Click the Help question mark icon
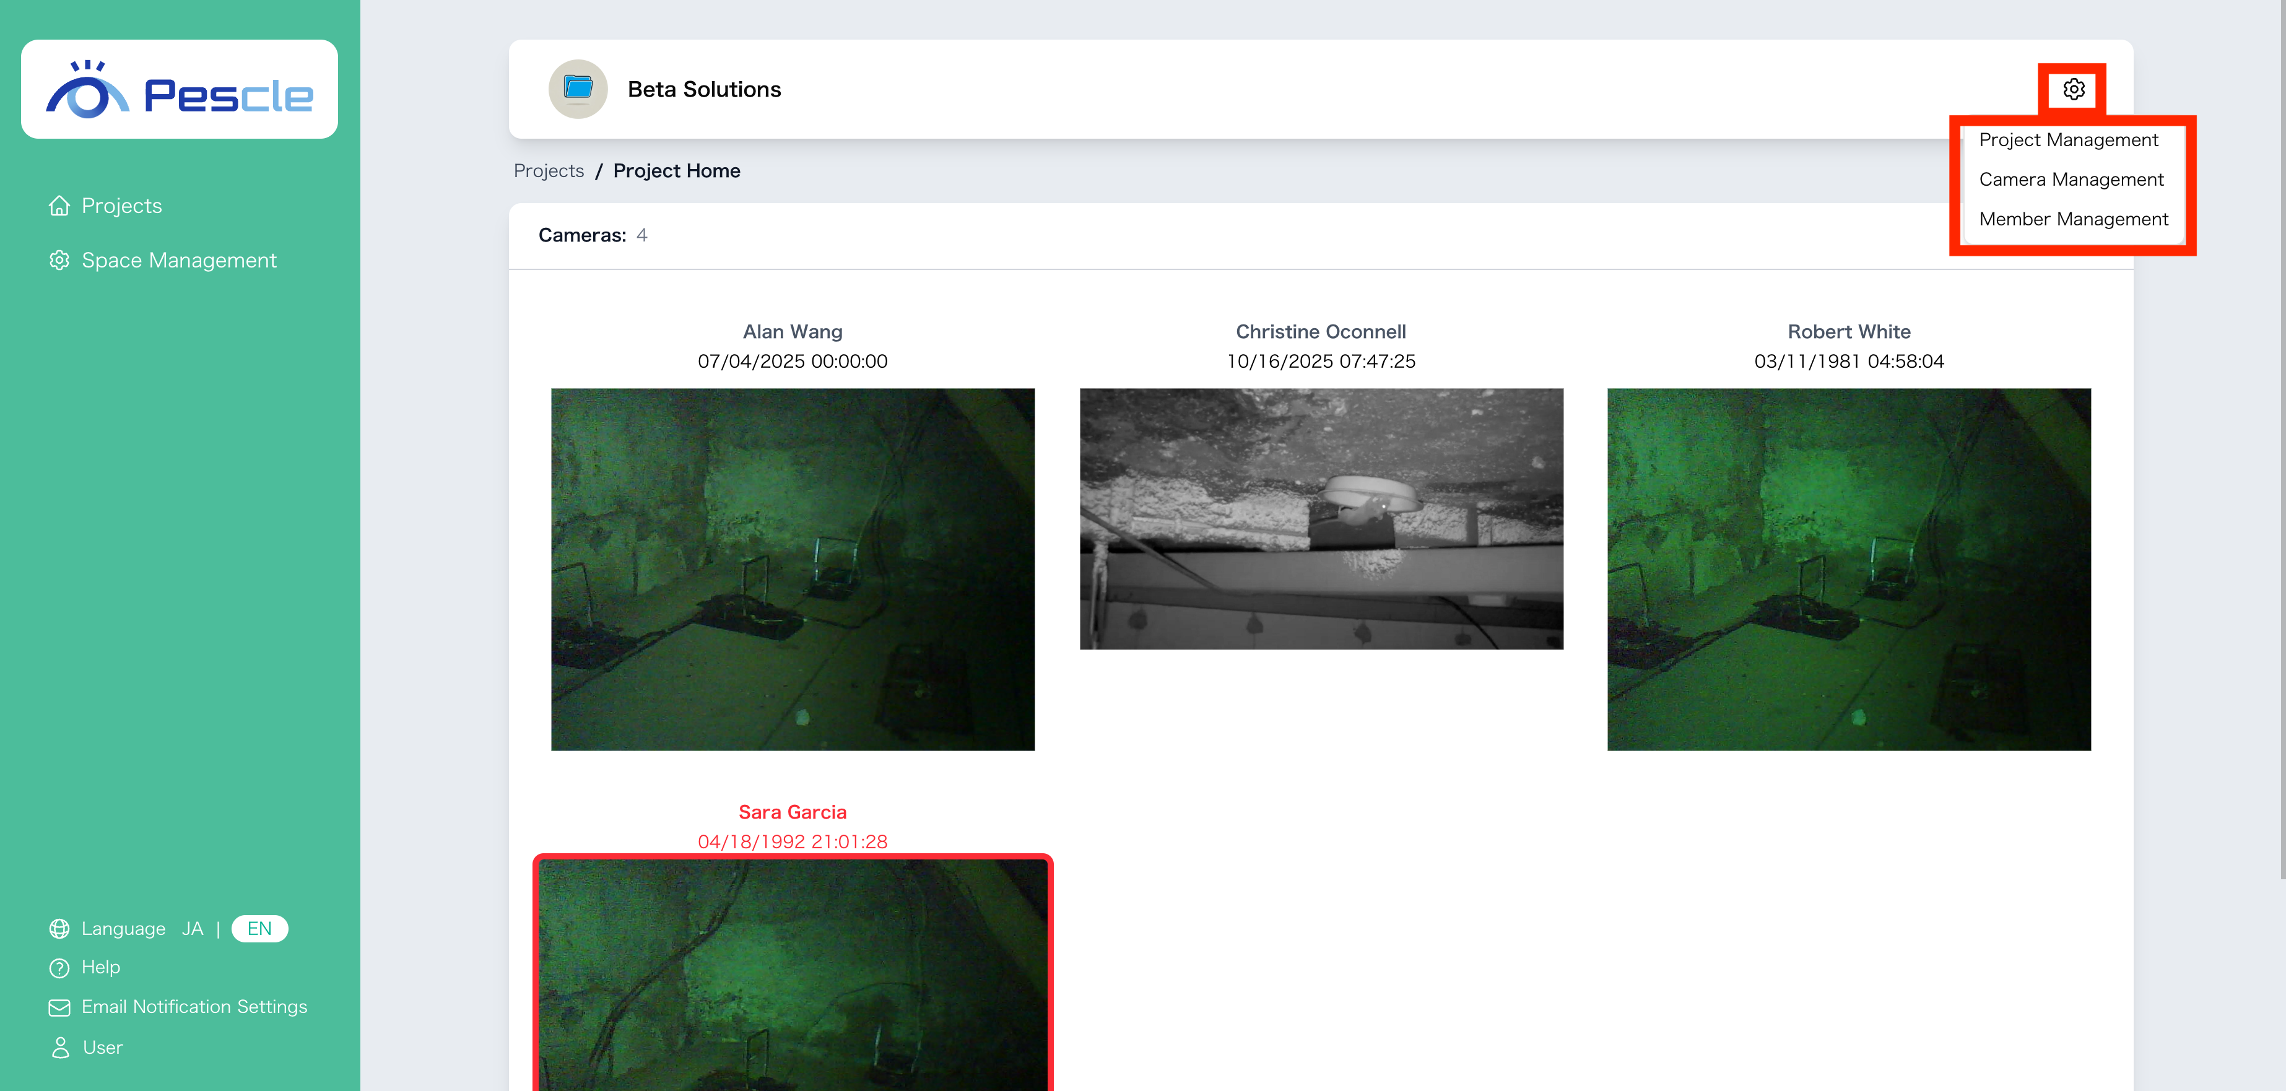This screenshot has width=2286, height=1091. point(59,968)
